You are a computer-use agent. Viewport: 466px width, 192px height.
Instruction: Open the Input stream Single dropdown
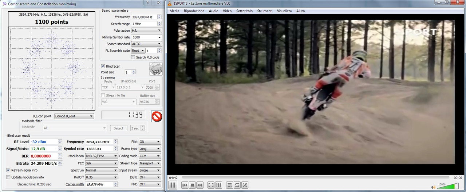150,170
